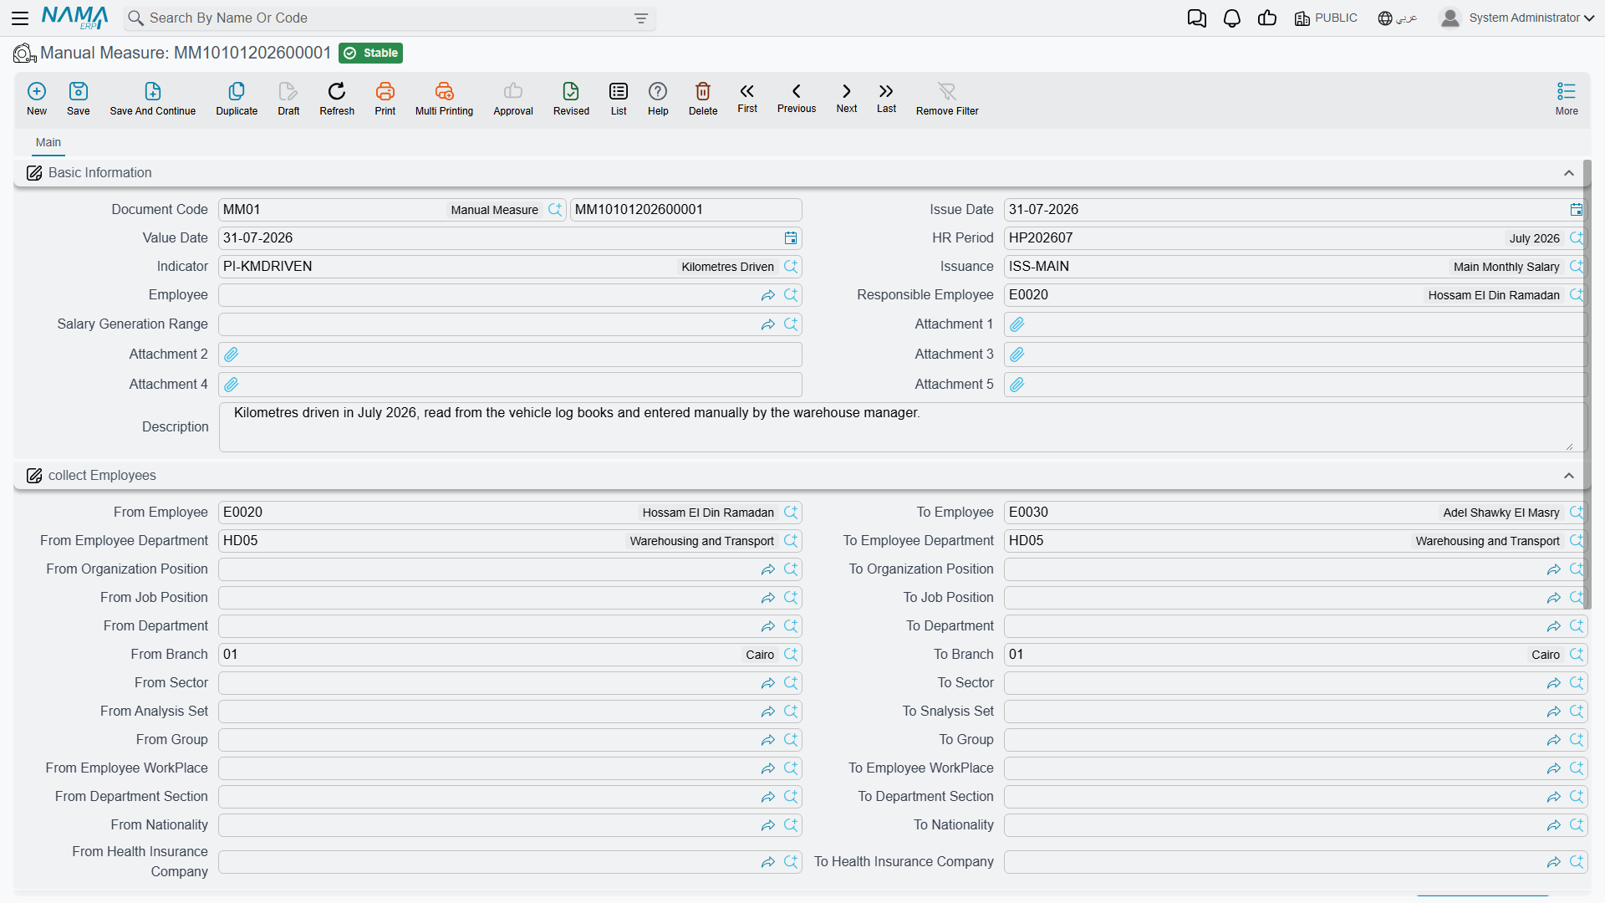Click the From Employee E0020 field
Viewport: 1605px width, 903px height.
[x=510, y=513]
